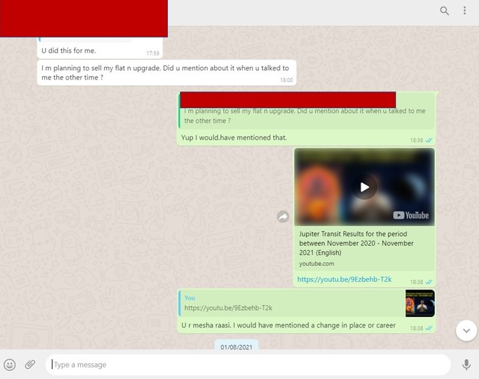
Task: Click the YouTube logo on video preview
Action: pyautogui.click(x=411, y=215)
